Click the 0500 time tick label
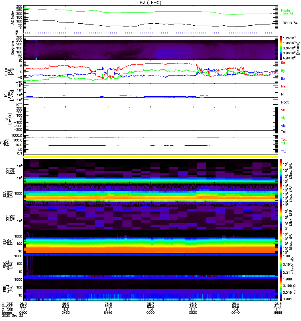This screenshot has height=321, width=301. tap(150, 313)
